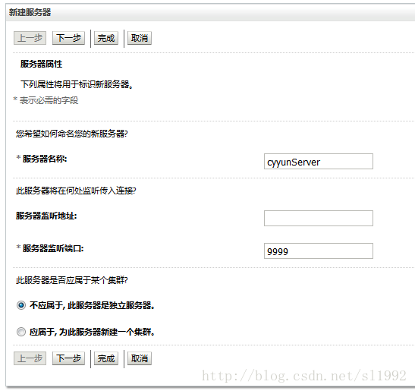Image resolution: width=415 pixels, height=391 pixels.
Task: Click the question 此服务器将在何处监听传入连接?
Action: coord(76,191)
